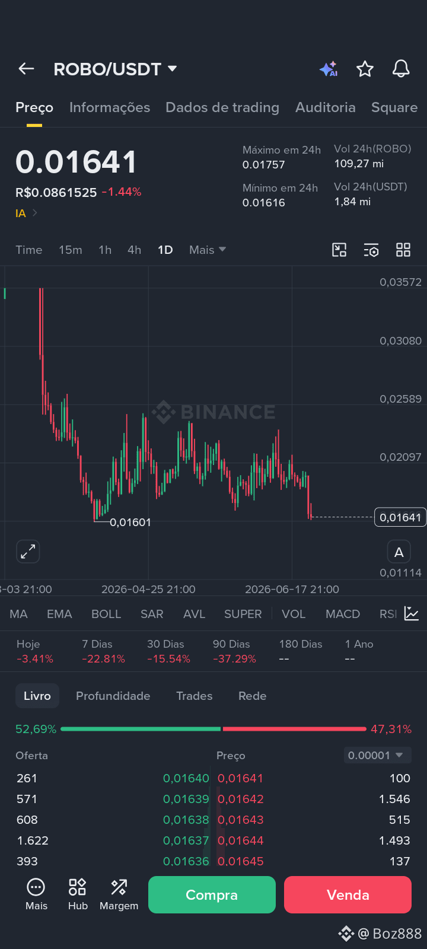Viewport: 427px width, 949px height.
Task: Click the 0,01641 current price label on chart
Action: (400, 517)
